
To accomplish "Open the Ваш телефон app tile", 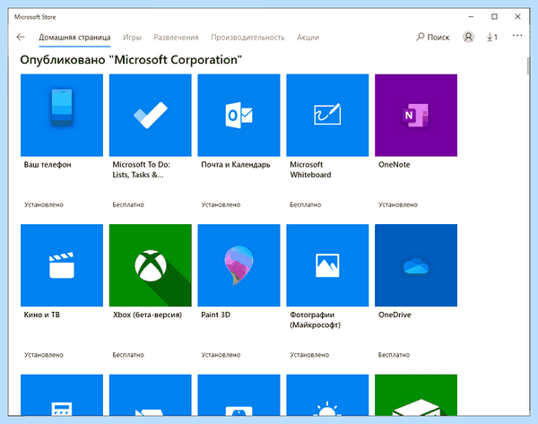I will [62, 116].
